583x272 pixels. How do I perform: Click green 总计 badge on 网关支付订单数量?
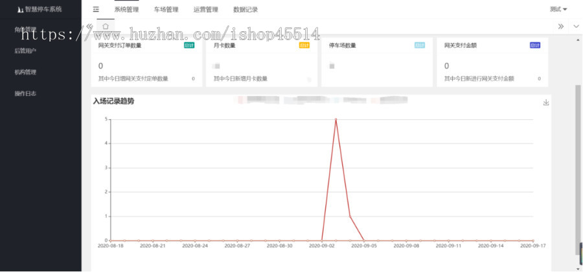point(189,45)
